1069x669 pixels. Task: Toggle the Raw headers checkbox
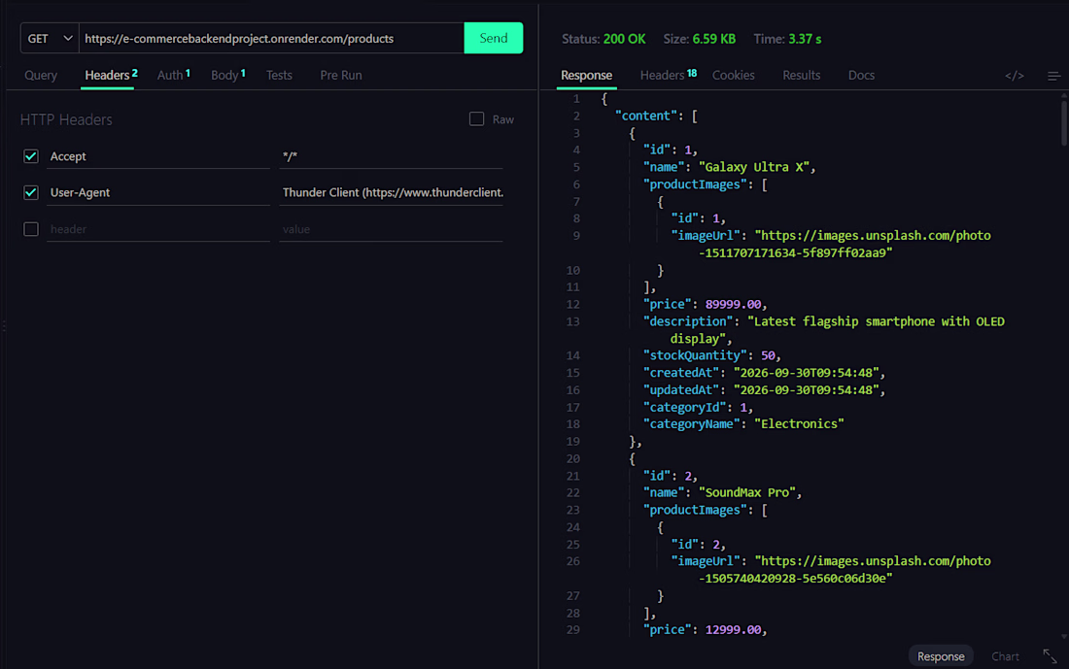point(476,119)
